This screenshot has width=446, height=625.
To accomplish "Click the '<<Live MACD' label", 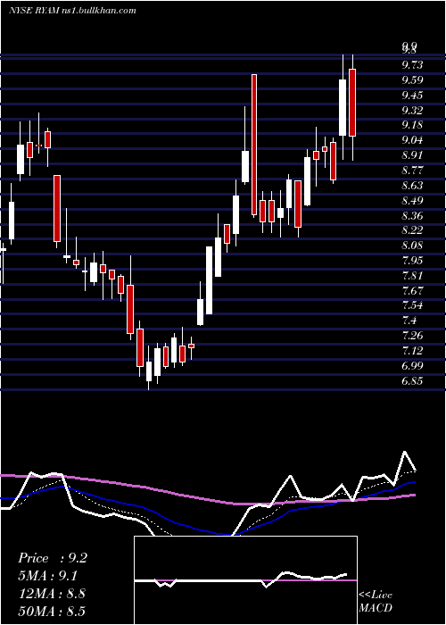I will (x=376, y=602).
